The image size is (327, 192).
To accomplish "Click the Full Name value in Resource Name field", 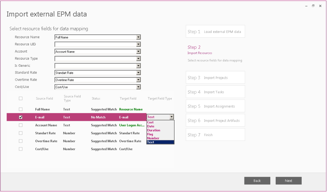I will click(x=62, y=37).
